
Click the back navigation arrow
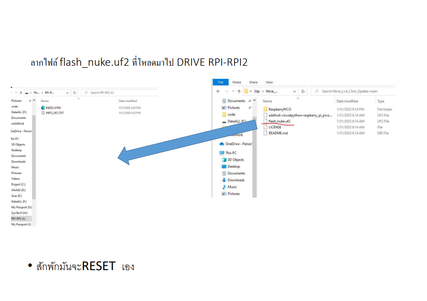(218, 91)
